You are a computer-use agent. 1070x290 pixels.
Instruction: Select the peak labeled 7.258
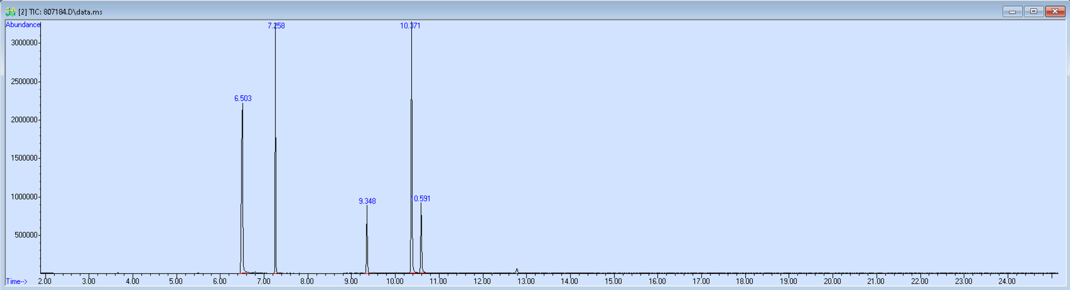(276, 26)
